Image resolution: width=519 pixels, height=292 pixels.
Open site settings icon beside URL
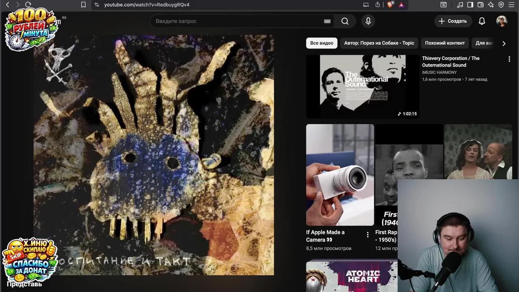(x=96, y=5)
